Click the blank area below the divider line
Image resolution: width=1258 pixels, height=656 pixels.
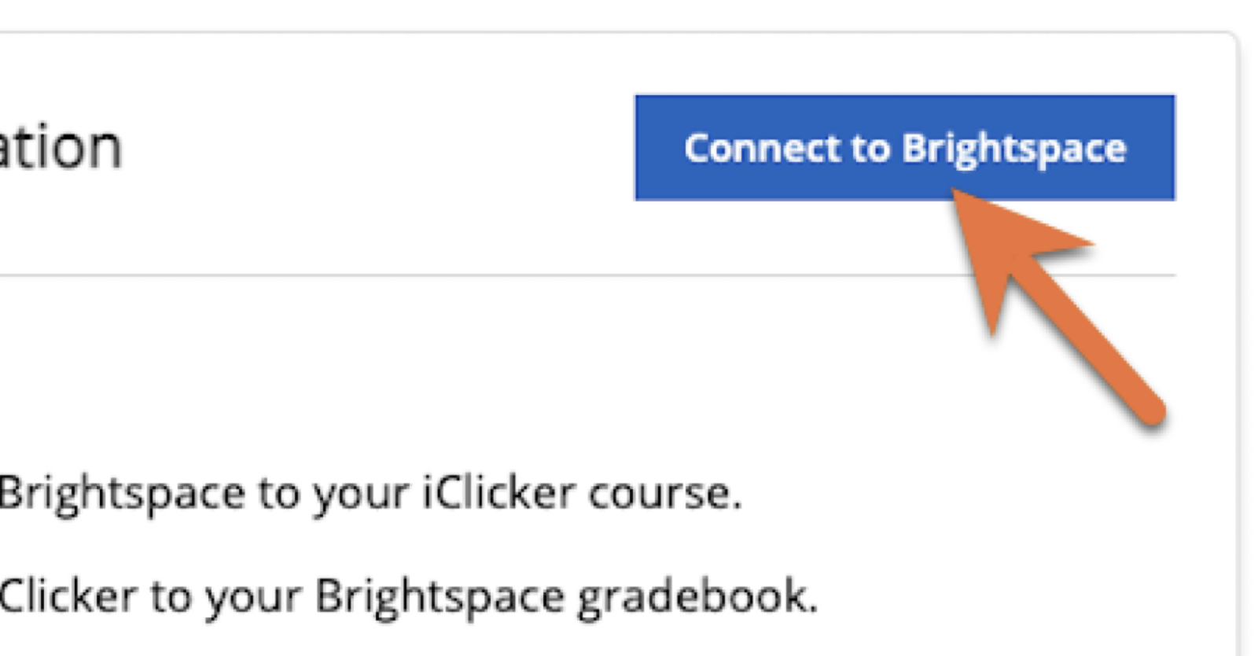472,370
